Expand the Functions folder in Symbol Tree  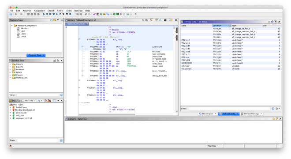10,69
